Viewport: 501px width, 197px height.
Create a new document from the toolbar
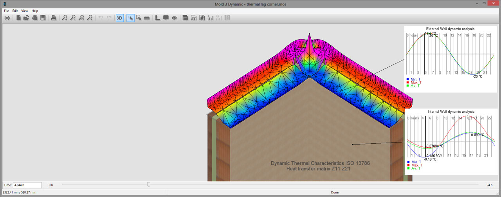(18, 18)
